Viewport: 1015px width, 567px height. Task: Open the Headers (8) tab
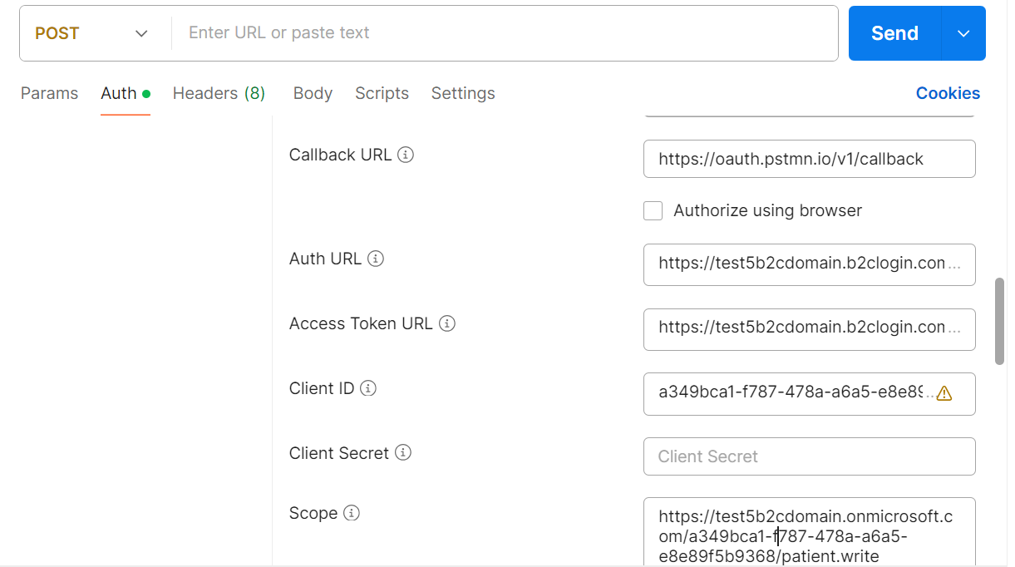click(219, 93)
